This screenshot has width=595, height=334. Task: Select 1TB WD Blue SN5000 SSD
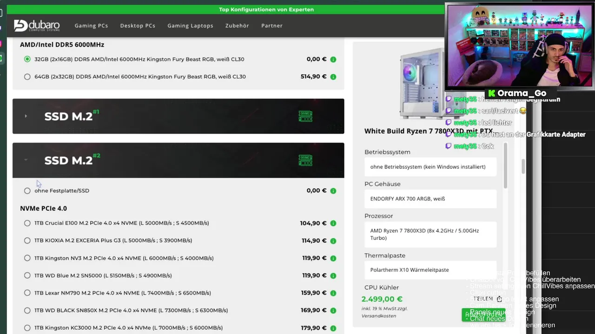point(27,276)
